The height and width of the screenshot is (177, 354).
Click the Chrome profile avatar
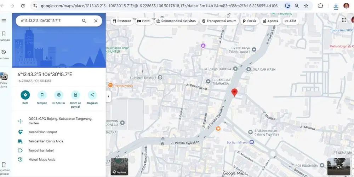(x=346, y=6)
